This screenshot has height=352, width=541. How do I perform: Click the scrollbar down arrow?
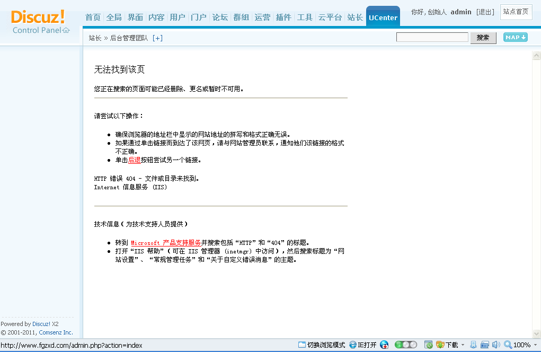tap(537, 333)
